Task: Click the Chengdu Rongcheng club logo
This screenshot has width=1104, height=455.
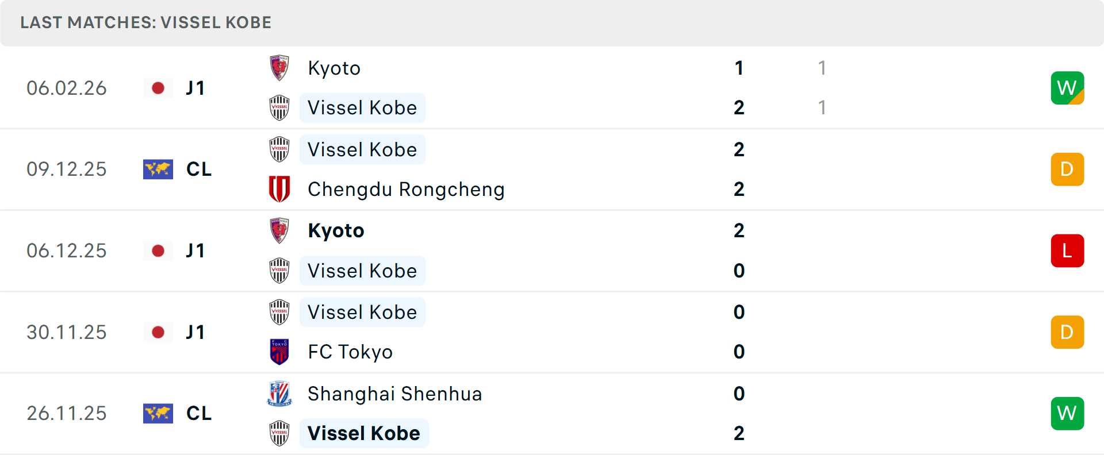Action: point(279,190)
